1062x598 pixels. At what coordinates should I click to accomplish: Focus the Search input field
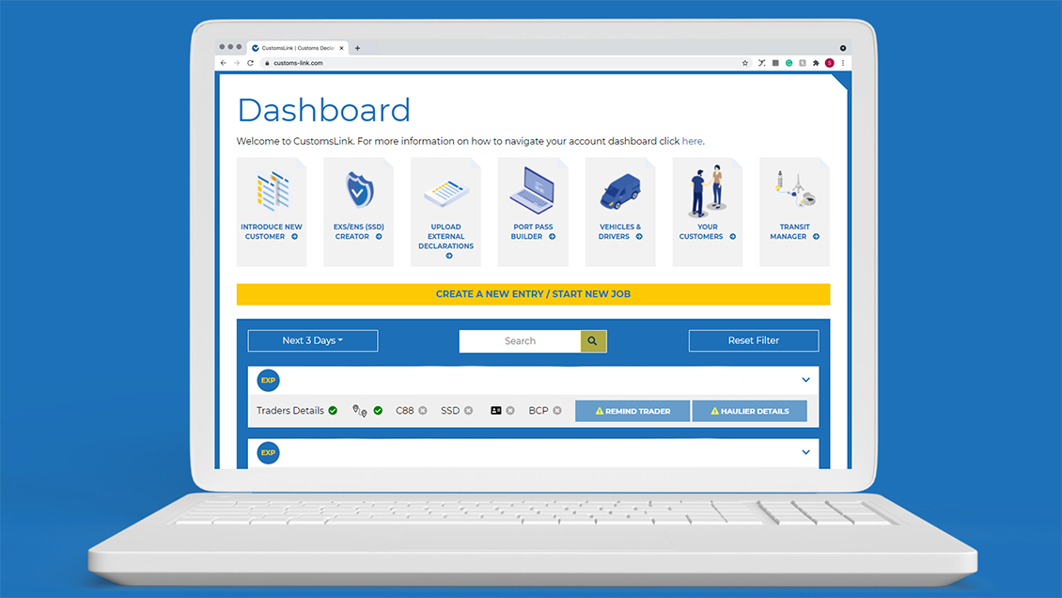pos(520,340)
